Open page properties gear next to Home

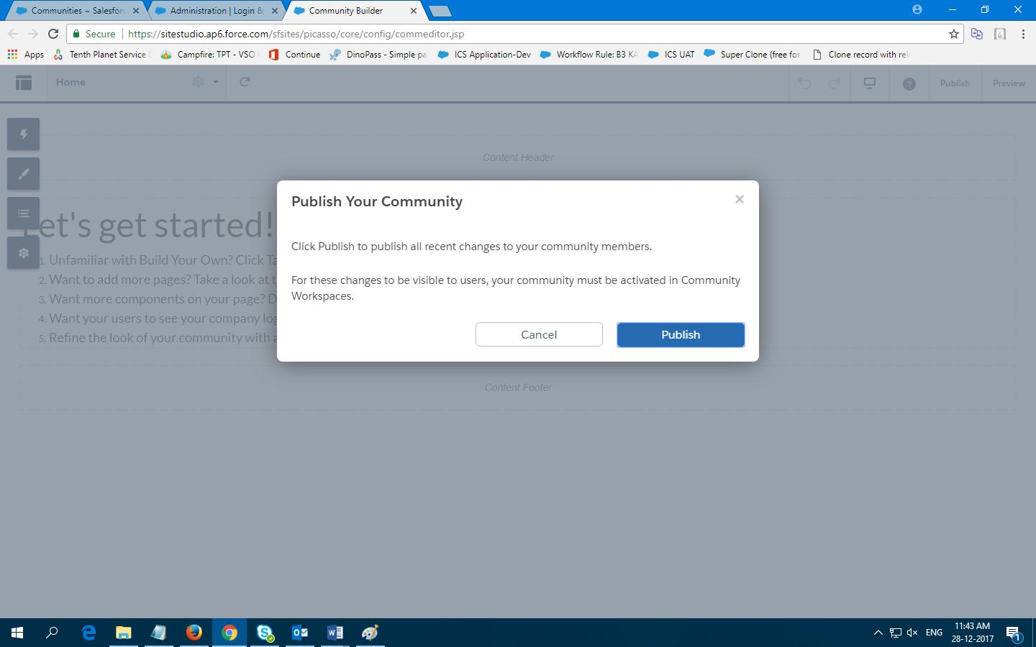[x=198, y=82]
